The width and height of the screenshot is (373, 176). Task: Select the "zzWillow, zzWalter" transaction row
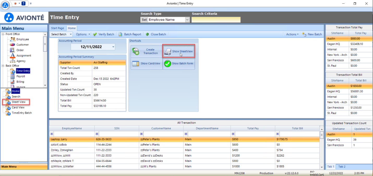coord(184,167)
